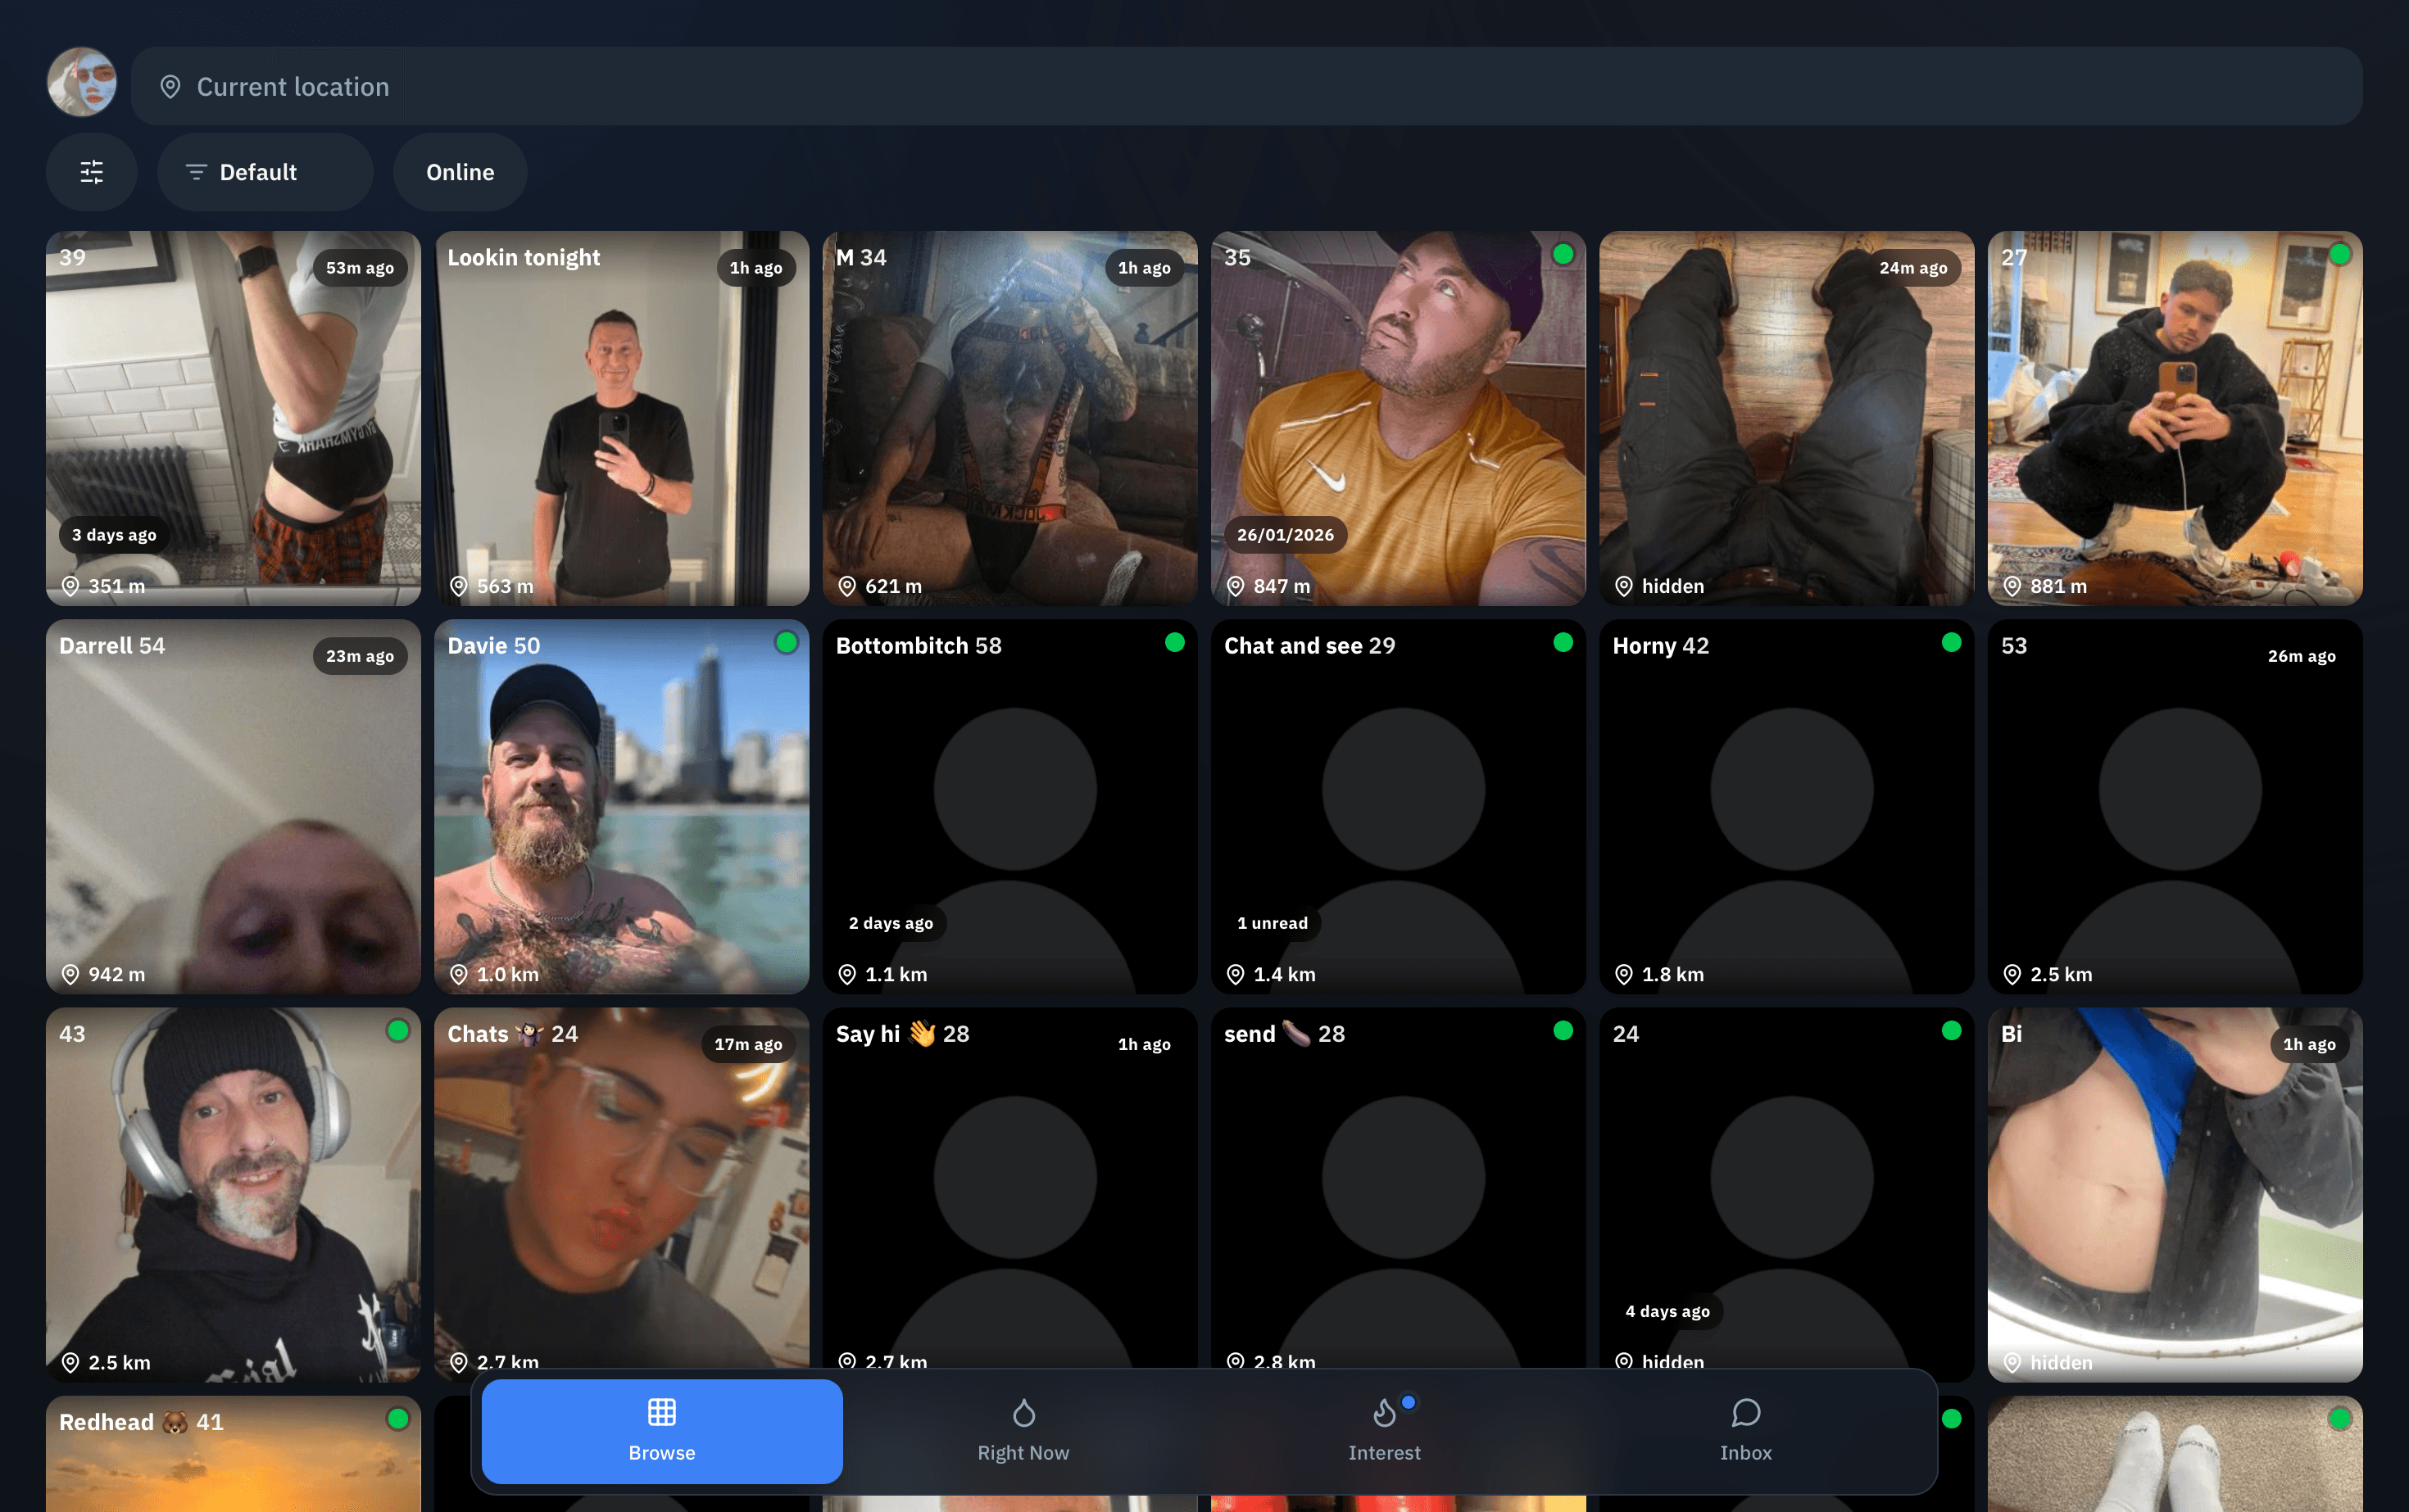Open the filter sliders icon button
The width and height of the screenshot is (2409, 1512).
(x=91, y=172)
